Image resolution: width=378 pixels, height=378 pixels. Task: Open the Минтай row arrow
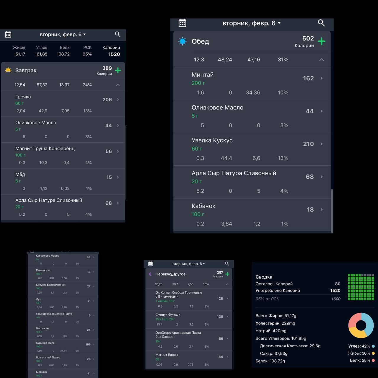[x=322, y=78]
